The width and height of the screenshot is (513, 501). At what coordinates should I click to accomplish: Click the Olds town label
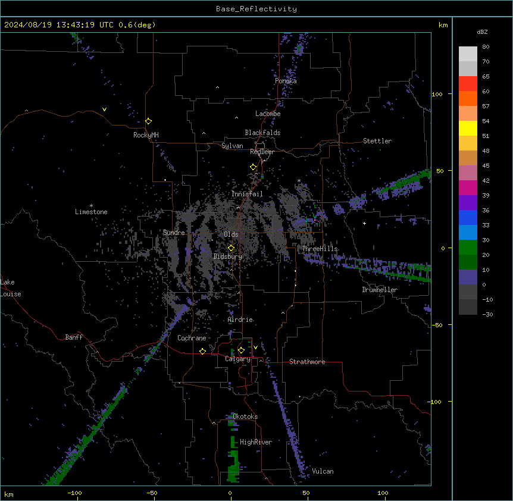(x=231, y=234)
